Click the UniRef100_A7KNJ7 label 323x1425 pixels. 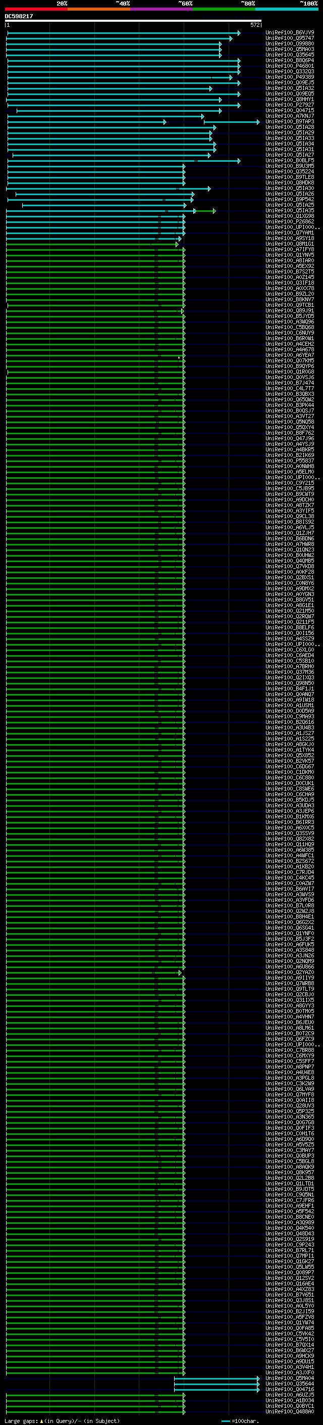coord(290,116)
